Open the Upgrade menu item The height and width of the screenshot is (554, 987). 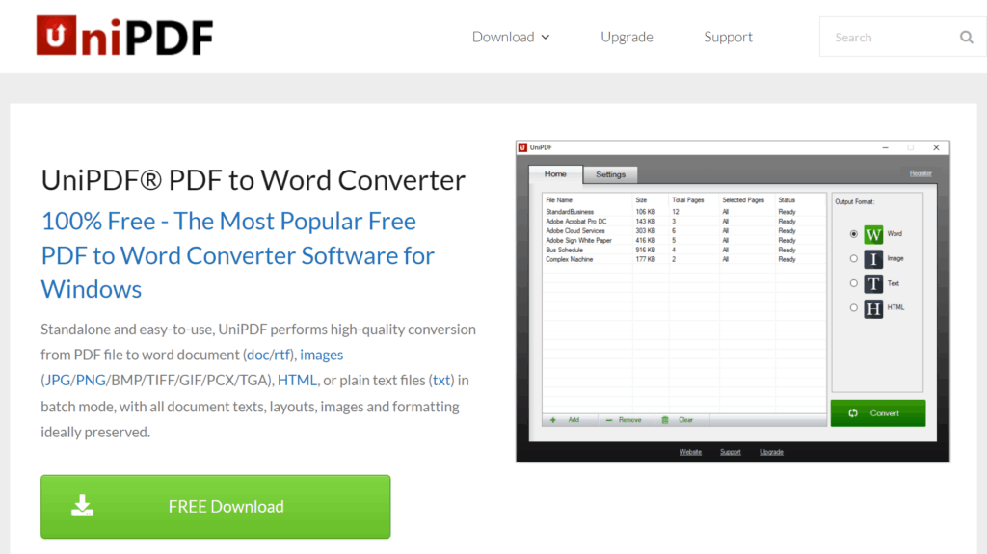(x=627, y=38)
